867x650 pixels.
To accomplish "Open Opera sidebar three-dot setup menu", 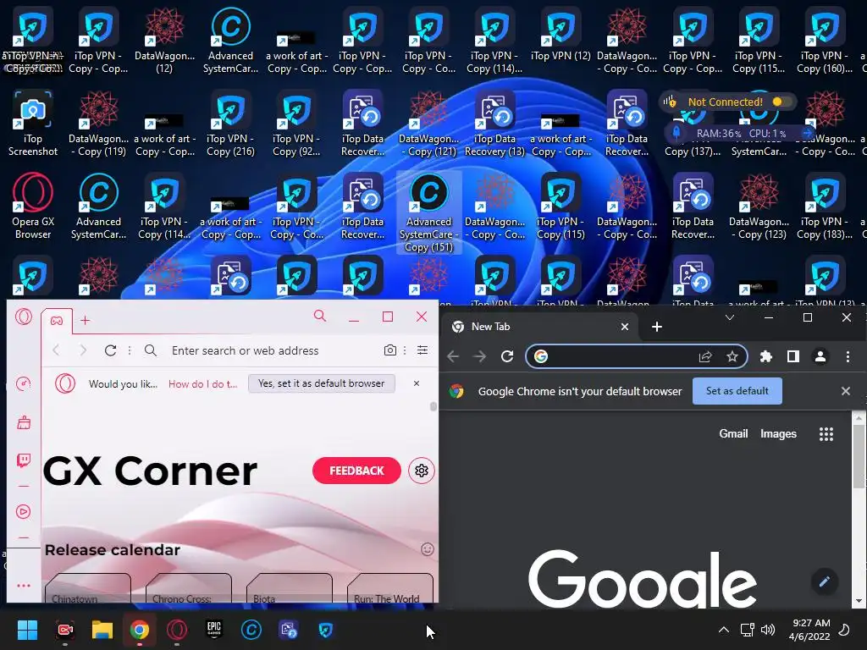I will point(23,586).
